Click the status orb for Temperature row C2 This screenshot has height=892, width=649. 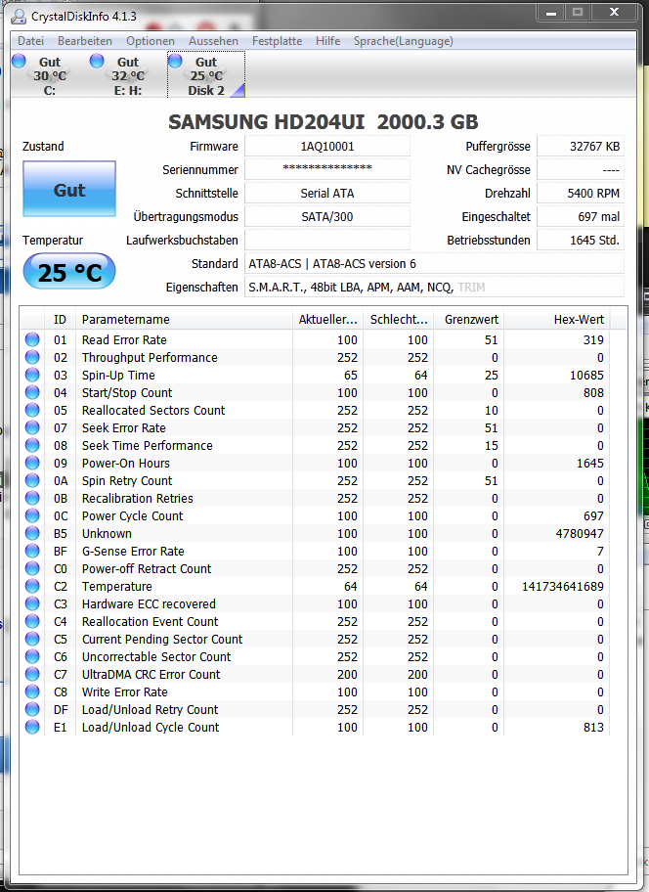click(32, 587)
